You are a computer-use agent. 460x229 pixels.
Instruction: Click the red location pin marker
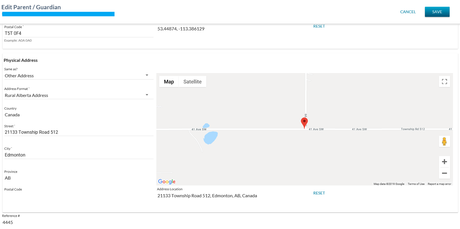[304, 123]
